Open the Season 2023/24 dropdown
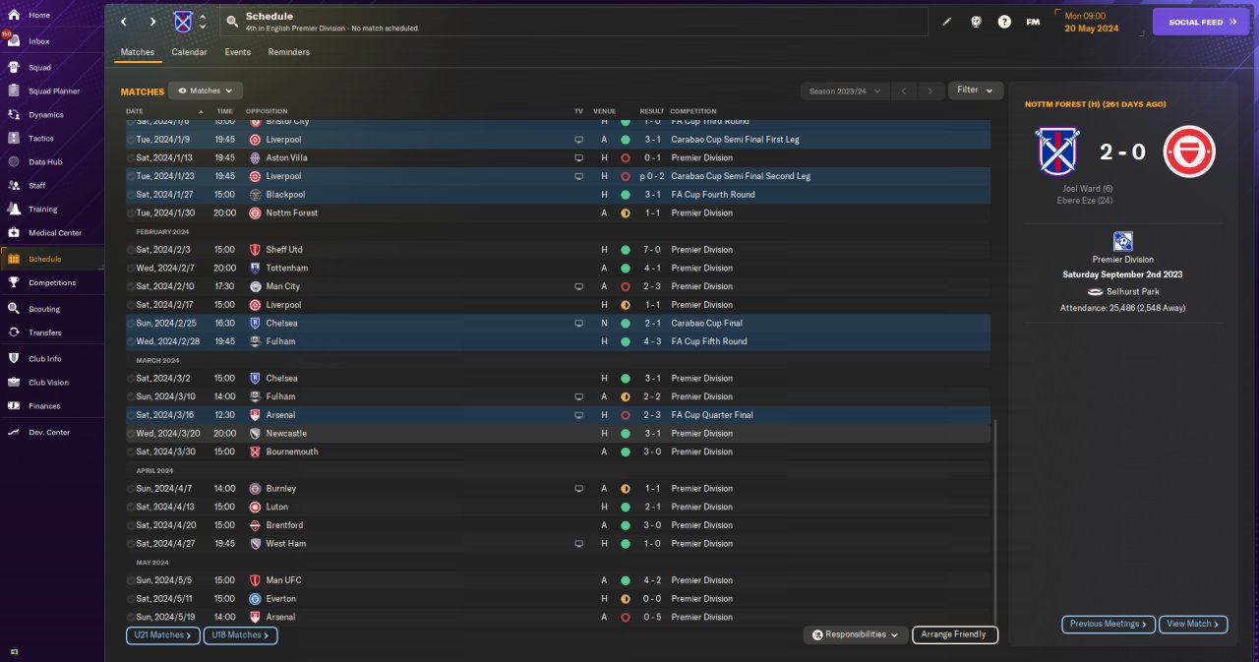Screen dimensions: 1259x662 tap(844, 90)
